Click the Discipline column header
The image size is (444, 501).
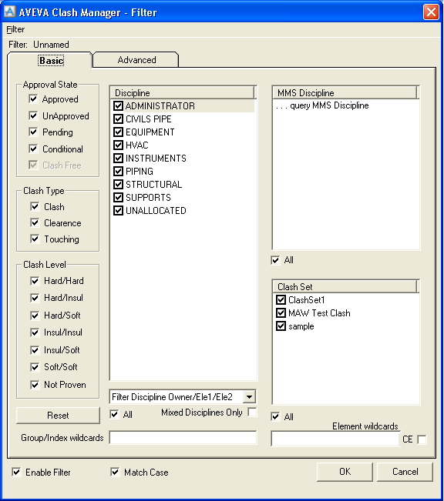pos(183,92)
